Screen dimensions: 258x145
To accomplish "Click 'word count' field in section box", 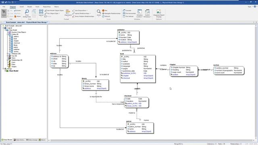I will 220,72.
